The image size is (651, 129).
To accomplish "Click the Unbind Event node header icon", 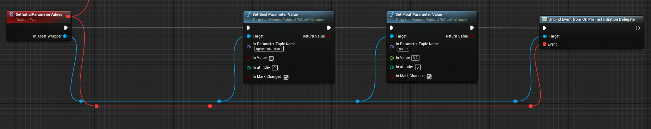I will point(544,19).
